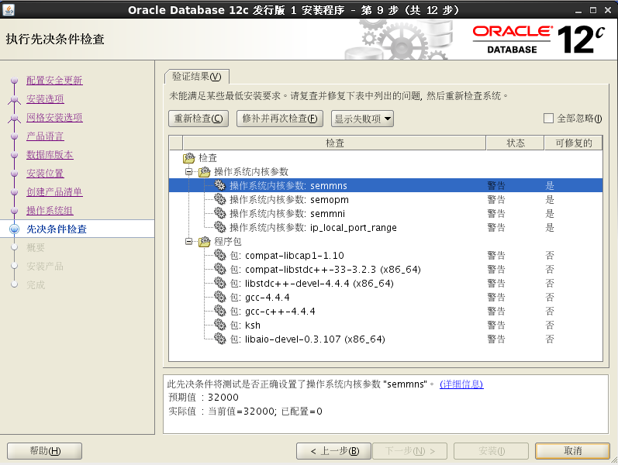The image size is (618, 465).
Task: Click the 修补并再次检查 button
Action: [x=280, y=119]
